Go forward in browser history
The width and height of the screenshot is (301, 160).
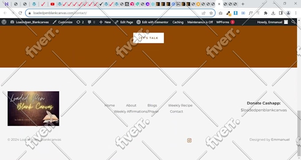click(x=13, y=13)
